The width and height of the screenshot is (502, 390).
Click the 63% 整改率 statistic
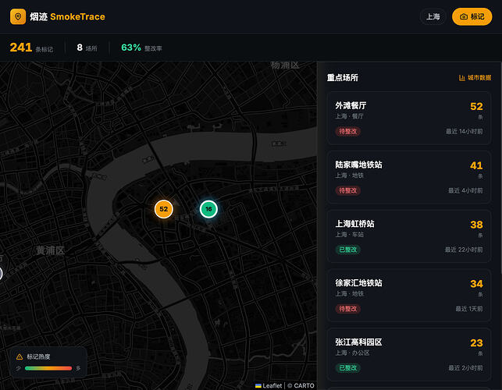[x=141, y=48]
